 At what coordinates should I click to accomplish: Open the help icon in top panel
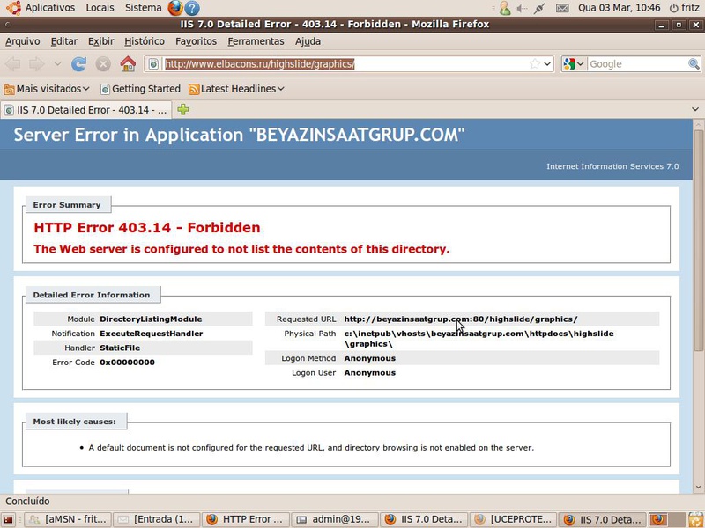tap(192, 8)
